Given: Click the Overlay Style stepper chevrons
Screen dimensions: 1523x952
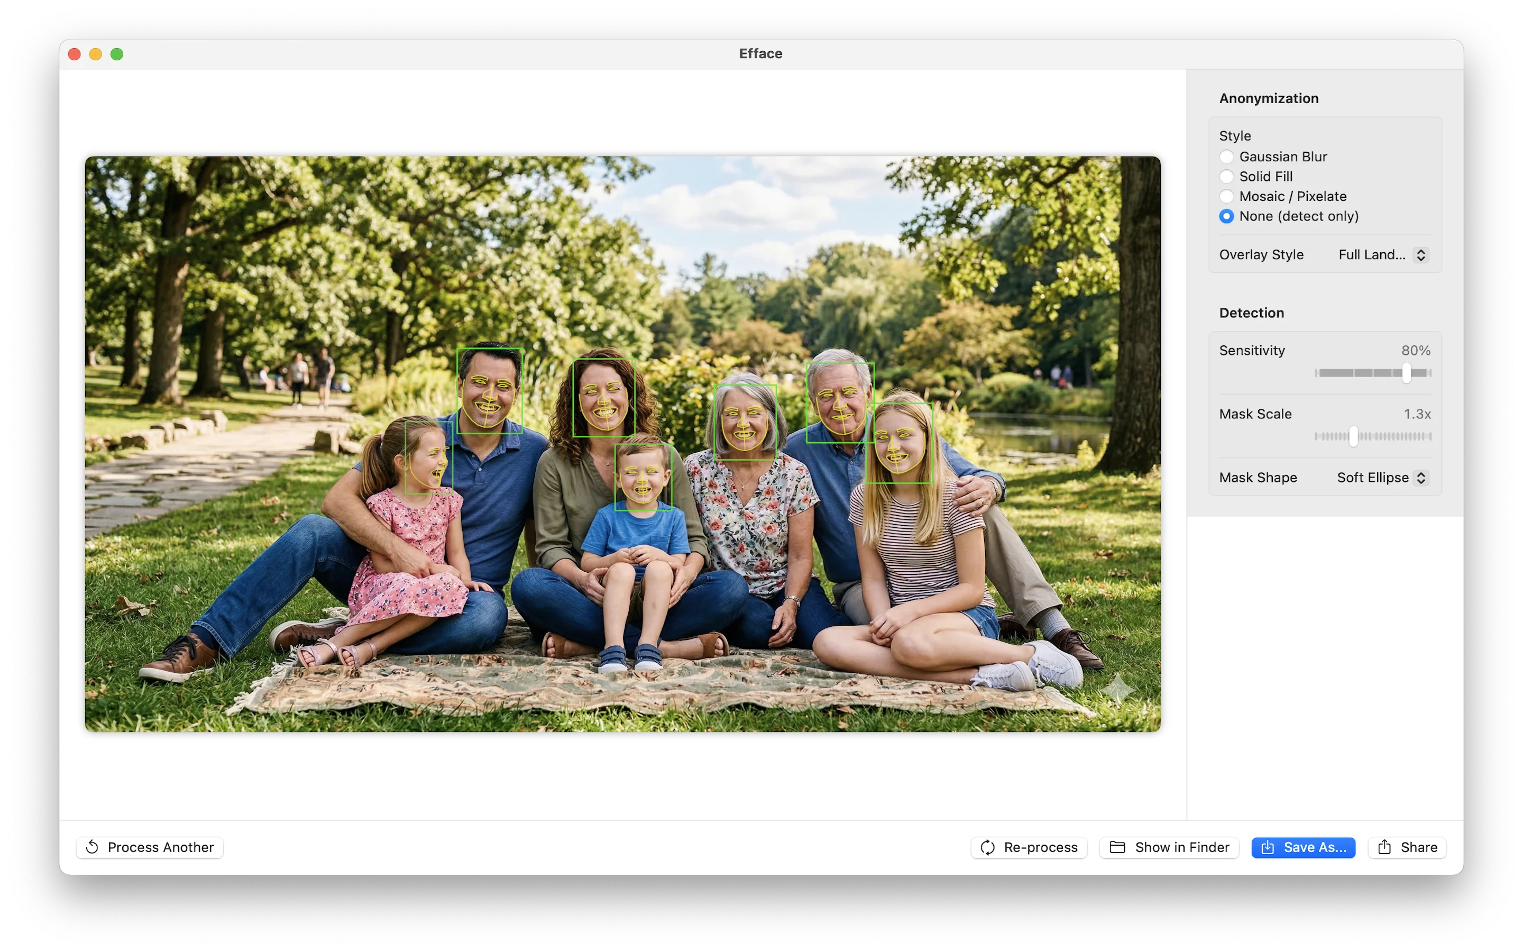Looking at the screenshot, I should point(1421,255).
